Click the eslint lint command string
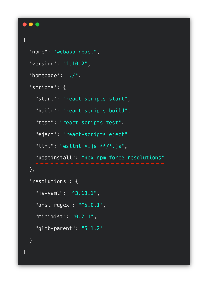208x283 pixels. [x=92, y=146]
